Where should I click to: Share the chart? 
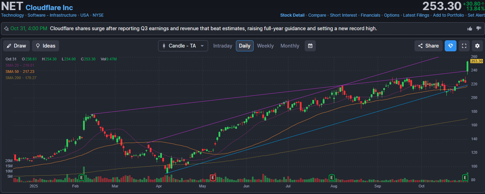(x=428, y=46)
